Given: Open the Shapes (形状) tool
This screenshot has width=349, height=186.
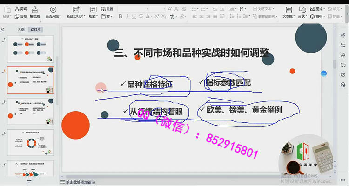Looking at the screenshot, I should click(x=302, y=13).
